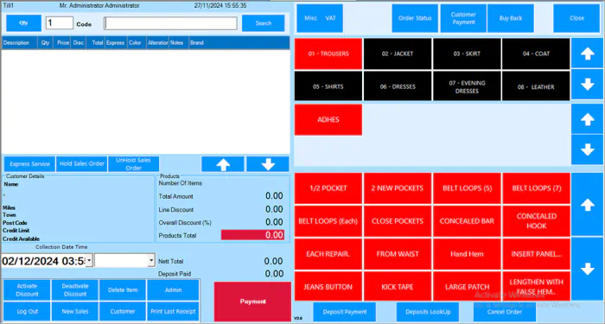
Task: Move order list selection up with arrow button
Action: coord(223,164)
